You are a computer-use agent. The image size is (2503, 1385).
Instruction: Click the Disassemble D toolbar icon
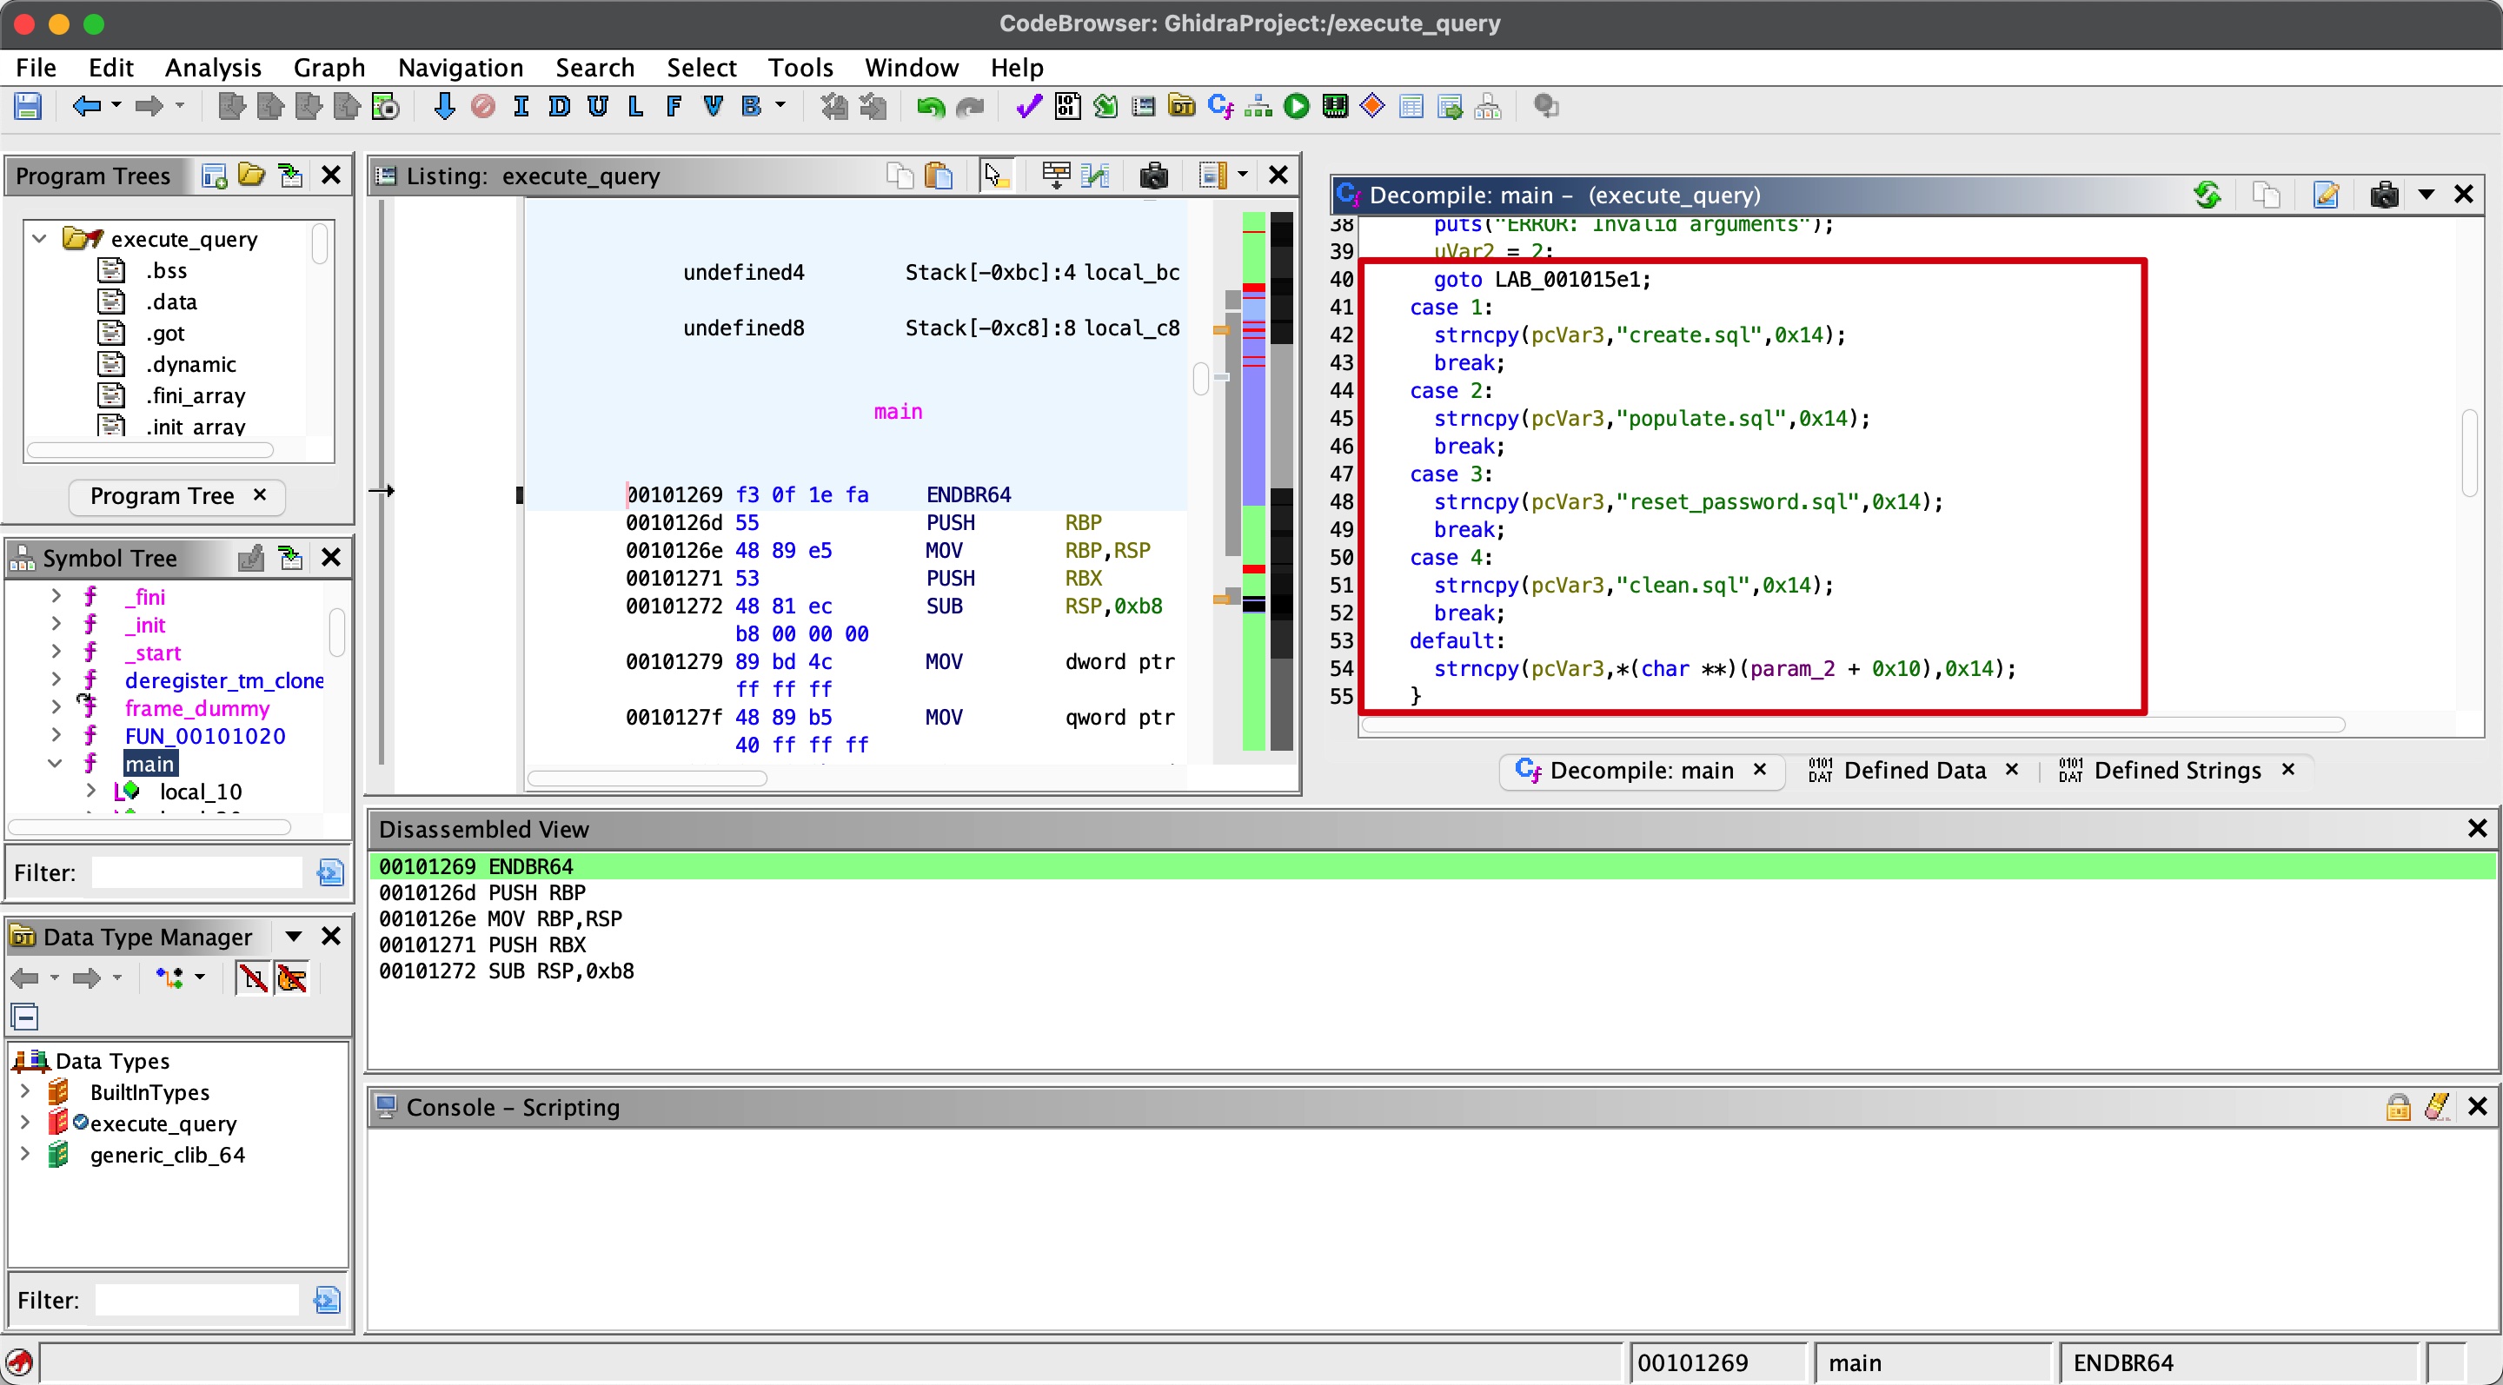tap(559, 106)
